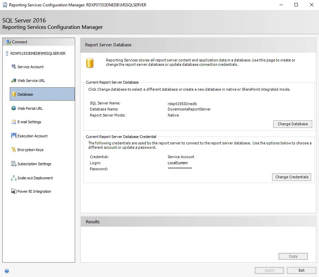This screenshot has height=277, width=319.
Task: Select the Database page in sidebar
Action: 42,94
